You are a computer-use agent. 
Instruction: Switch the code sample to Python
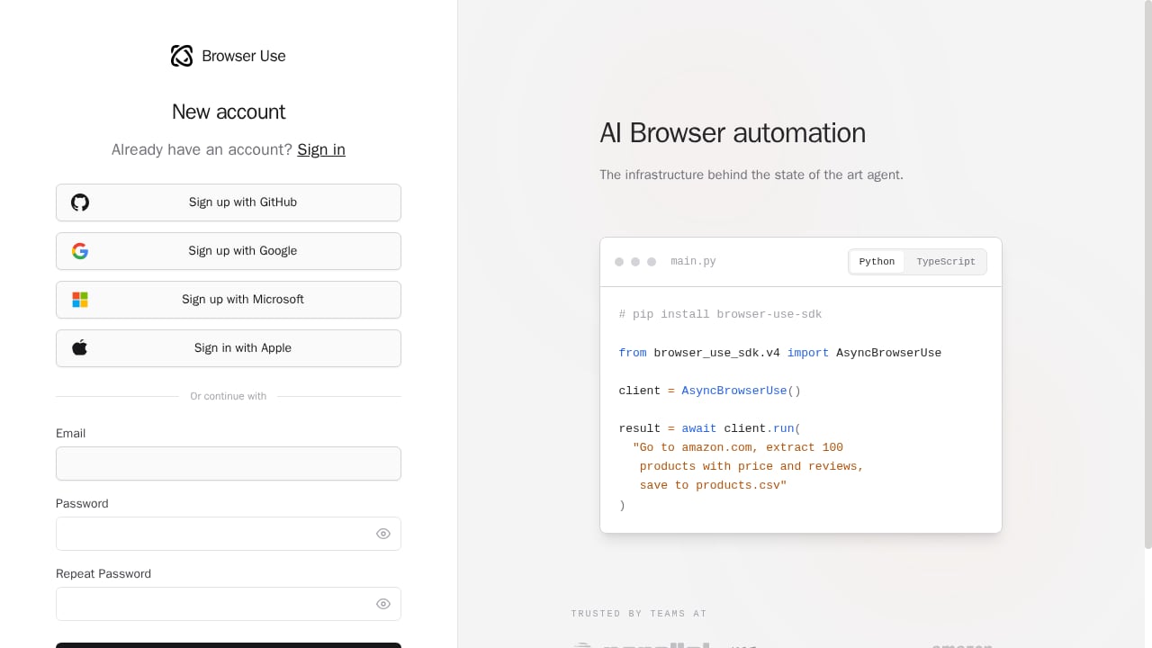point(877,262)
